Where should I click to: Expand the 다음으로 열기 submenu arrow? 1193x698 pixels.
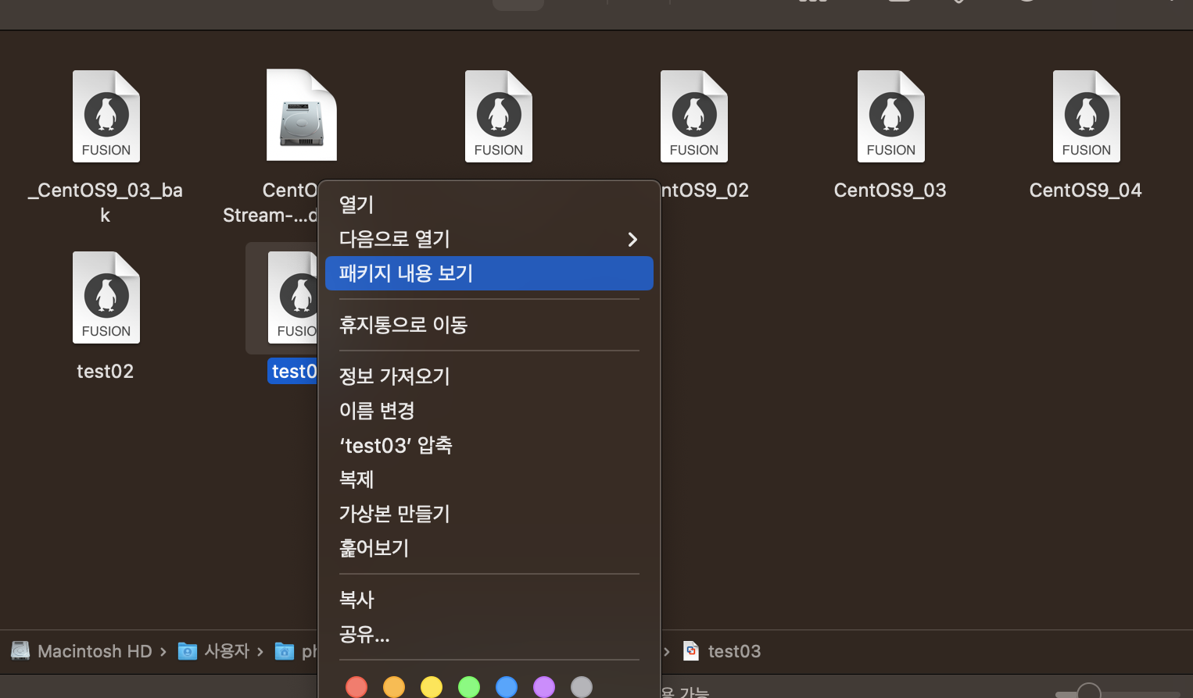pos(632,239)
